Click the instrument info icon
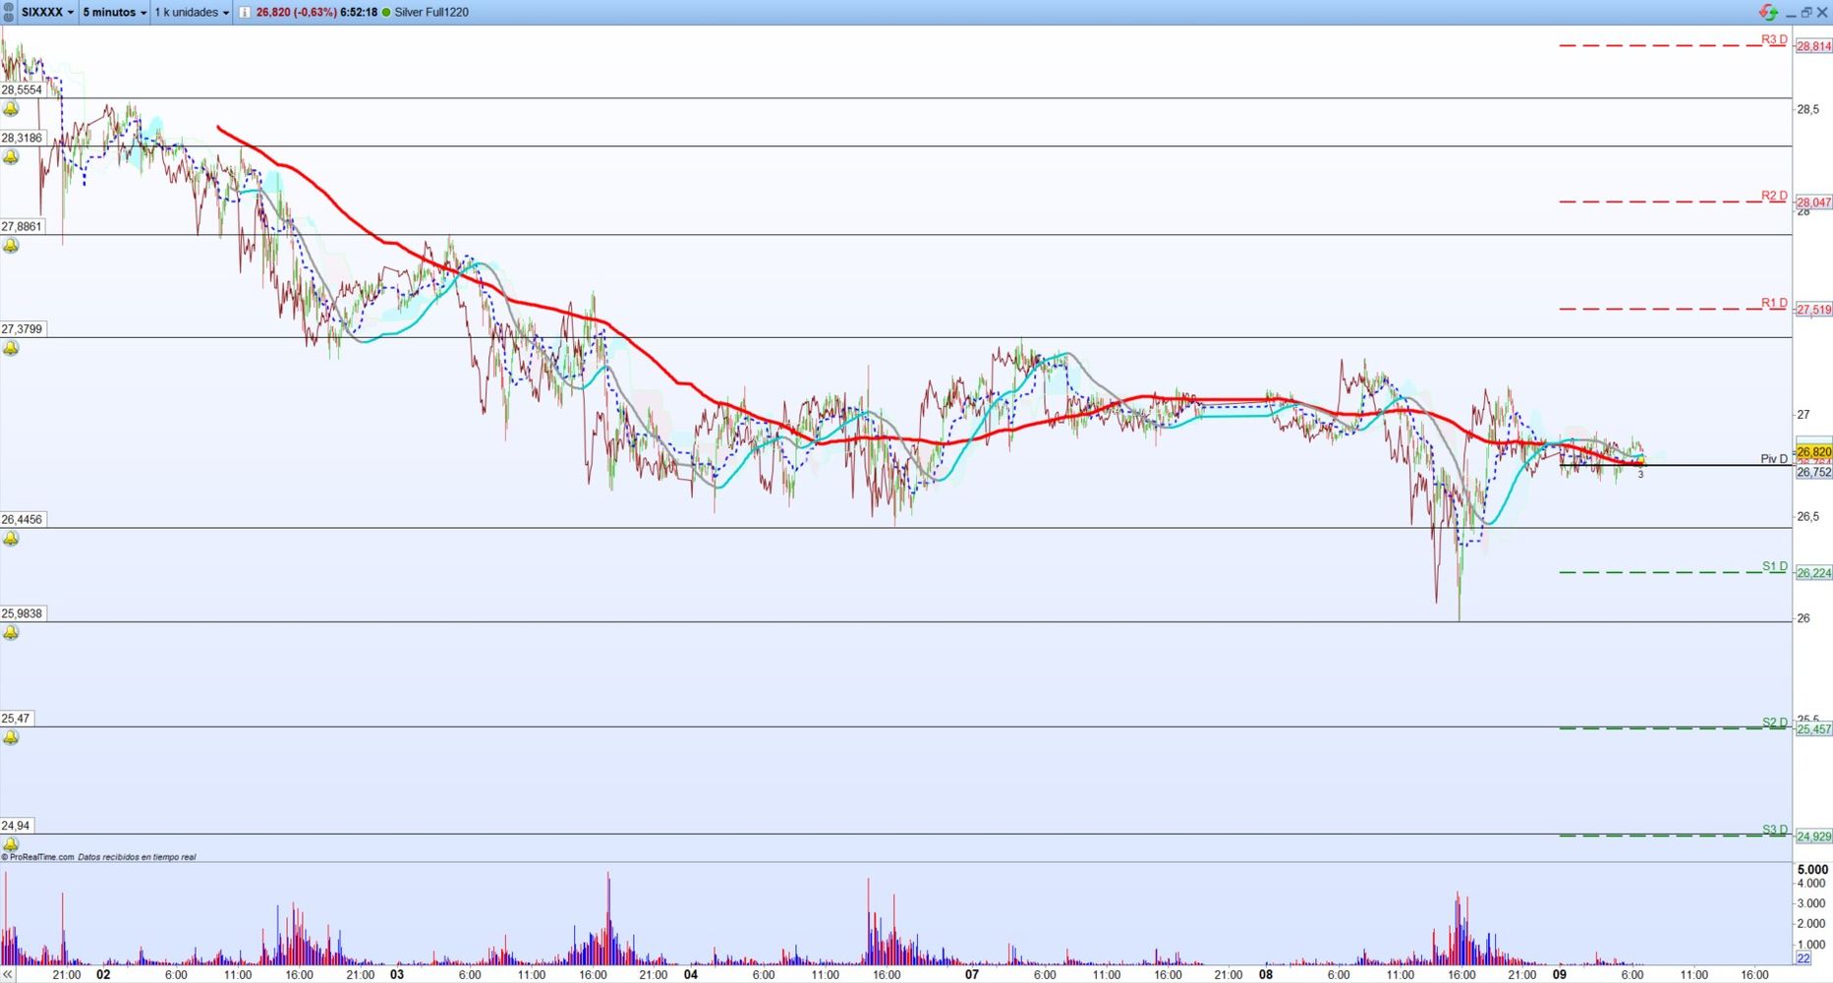The width and height of the screenshot is (1833, 983). [x=245, y=12]
